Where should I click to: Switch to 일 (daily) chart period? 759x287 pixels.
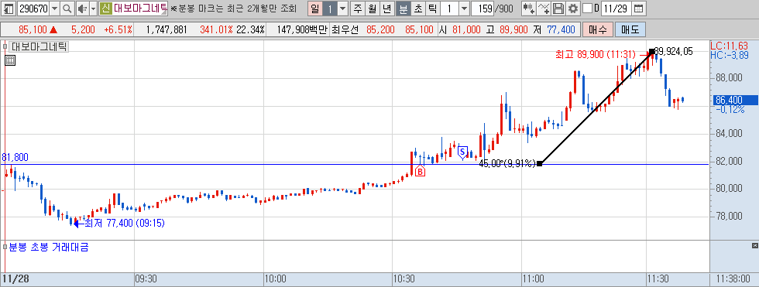tap(314, 9)
